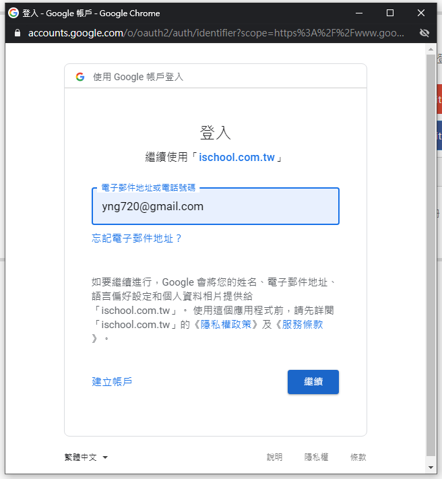Open the 條款 footer link

pyautogui.click(x=358, y=457)
